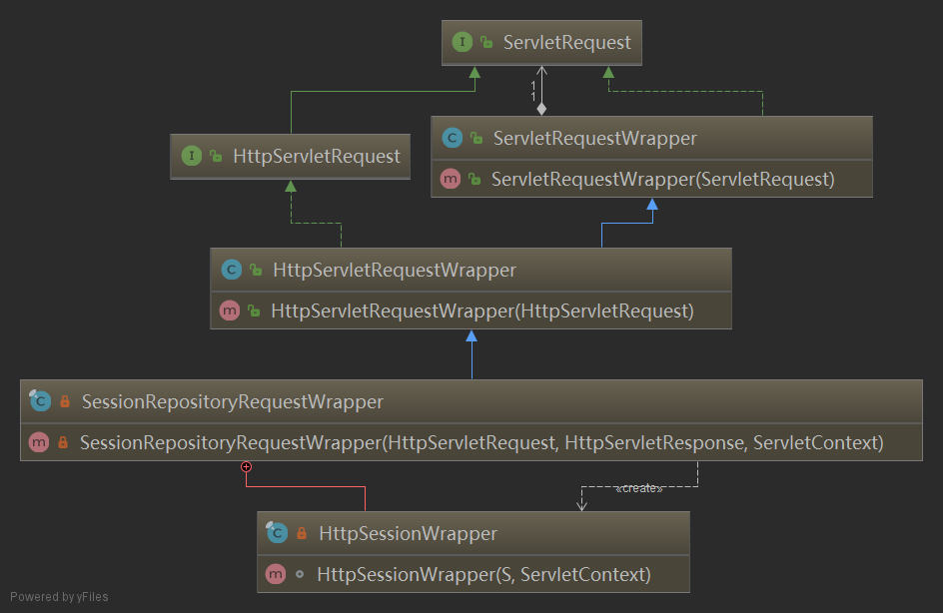Select the HttpServletRequestWrapper(HttpServletRequest) constructor row

coord(471,310)
